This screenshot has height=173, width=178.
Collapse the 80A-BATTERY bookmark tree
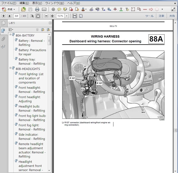tap(10, 34)
